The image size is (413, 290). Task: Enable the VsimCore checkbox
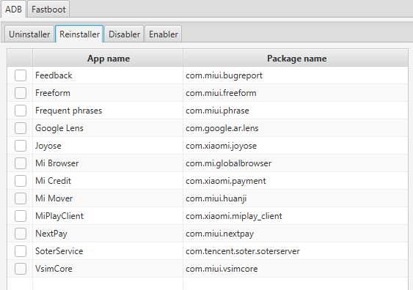click(21, 269)
